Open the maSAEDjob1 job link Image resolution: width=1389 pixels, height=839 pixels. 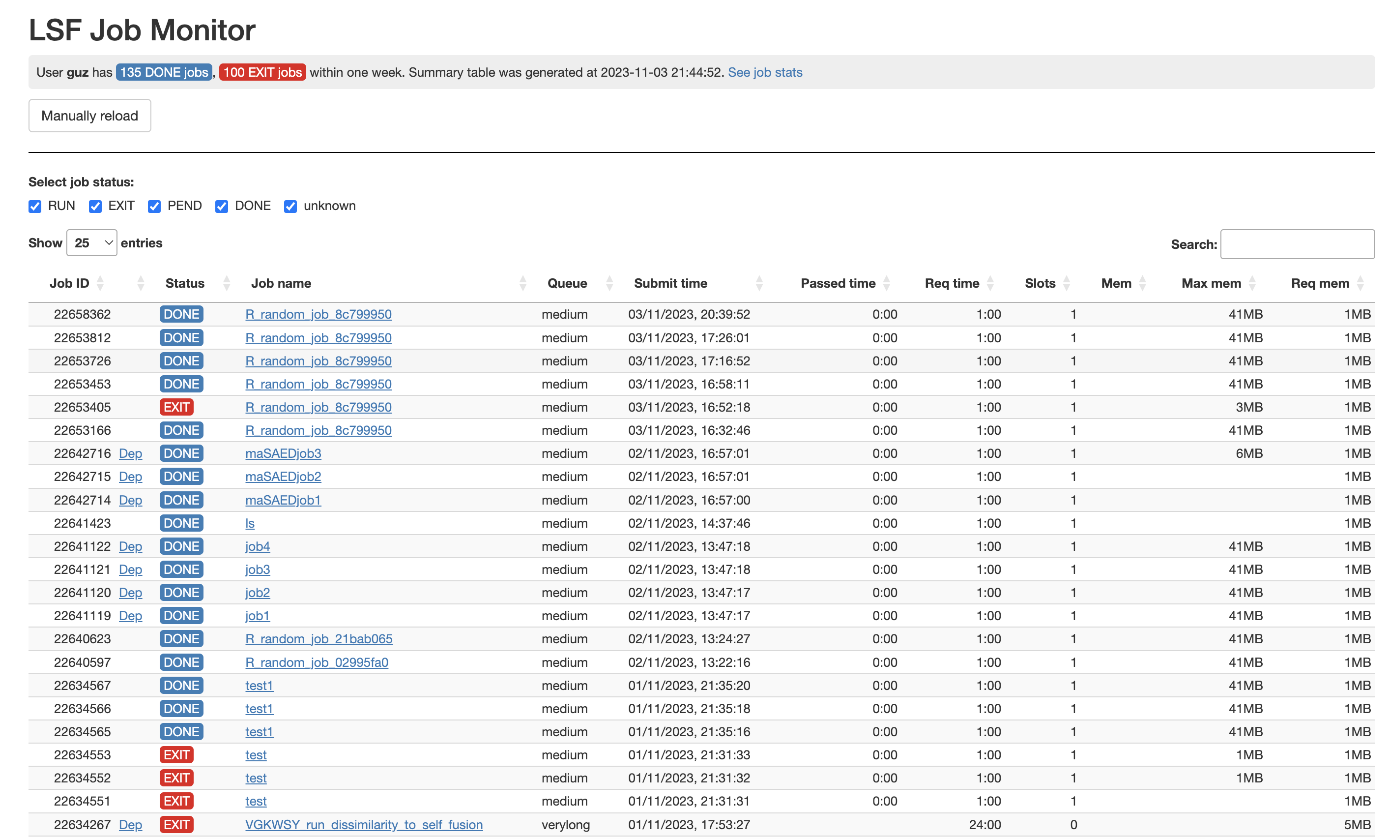(283, 501)
